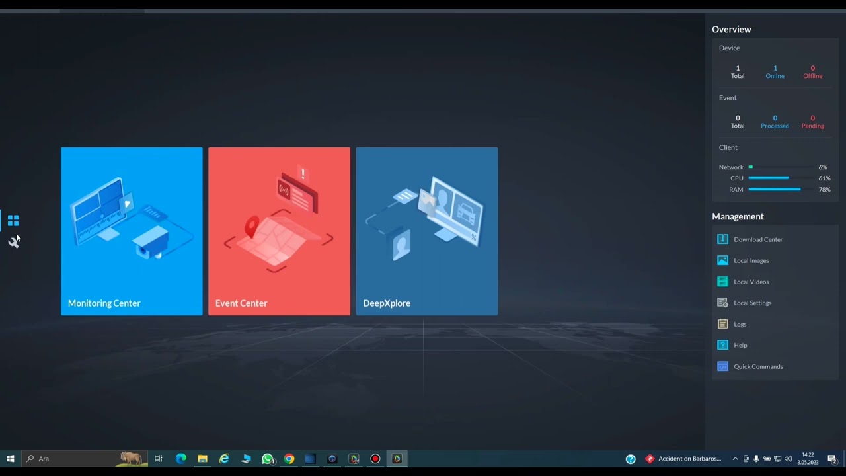Screen dimensions: 846x476
Task: Click the RAM 78% value
Action: (824, 190)
